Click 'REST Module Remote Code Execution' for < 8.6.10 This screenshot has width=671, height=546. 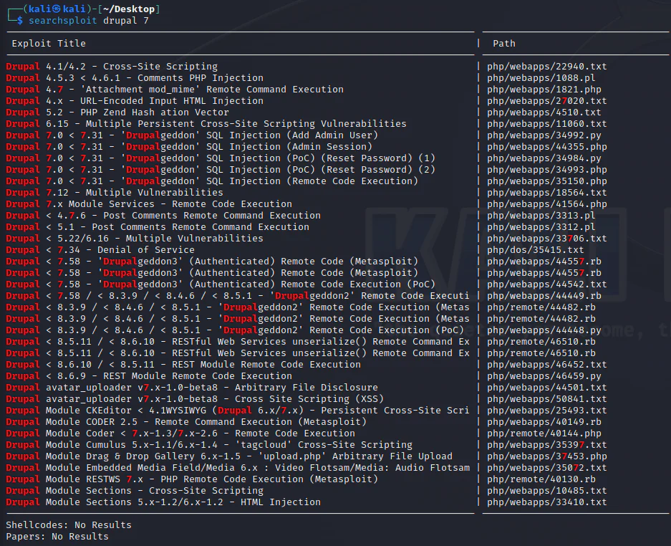tap(183, 365)
